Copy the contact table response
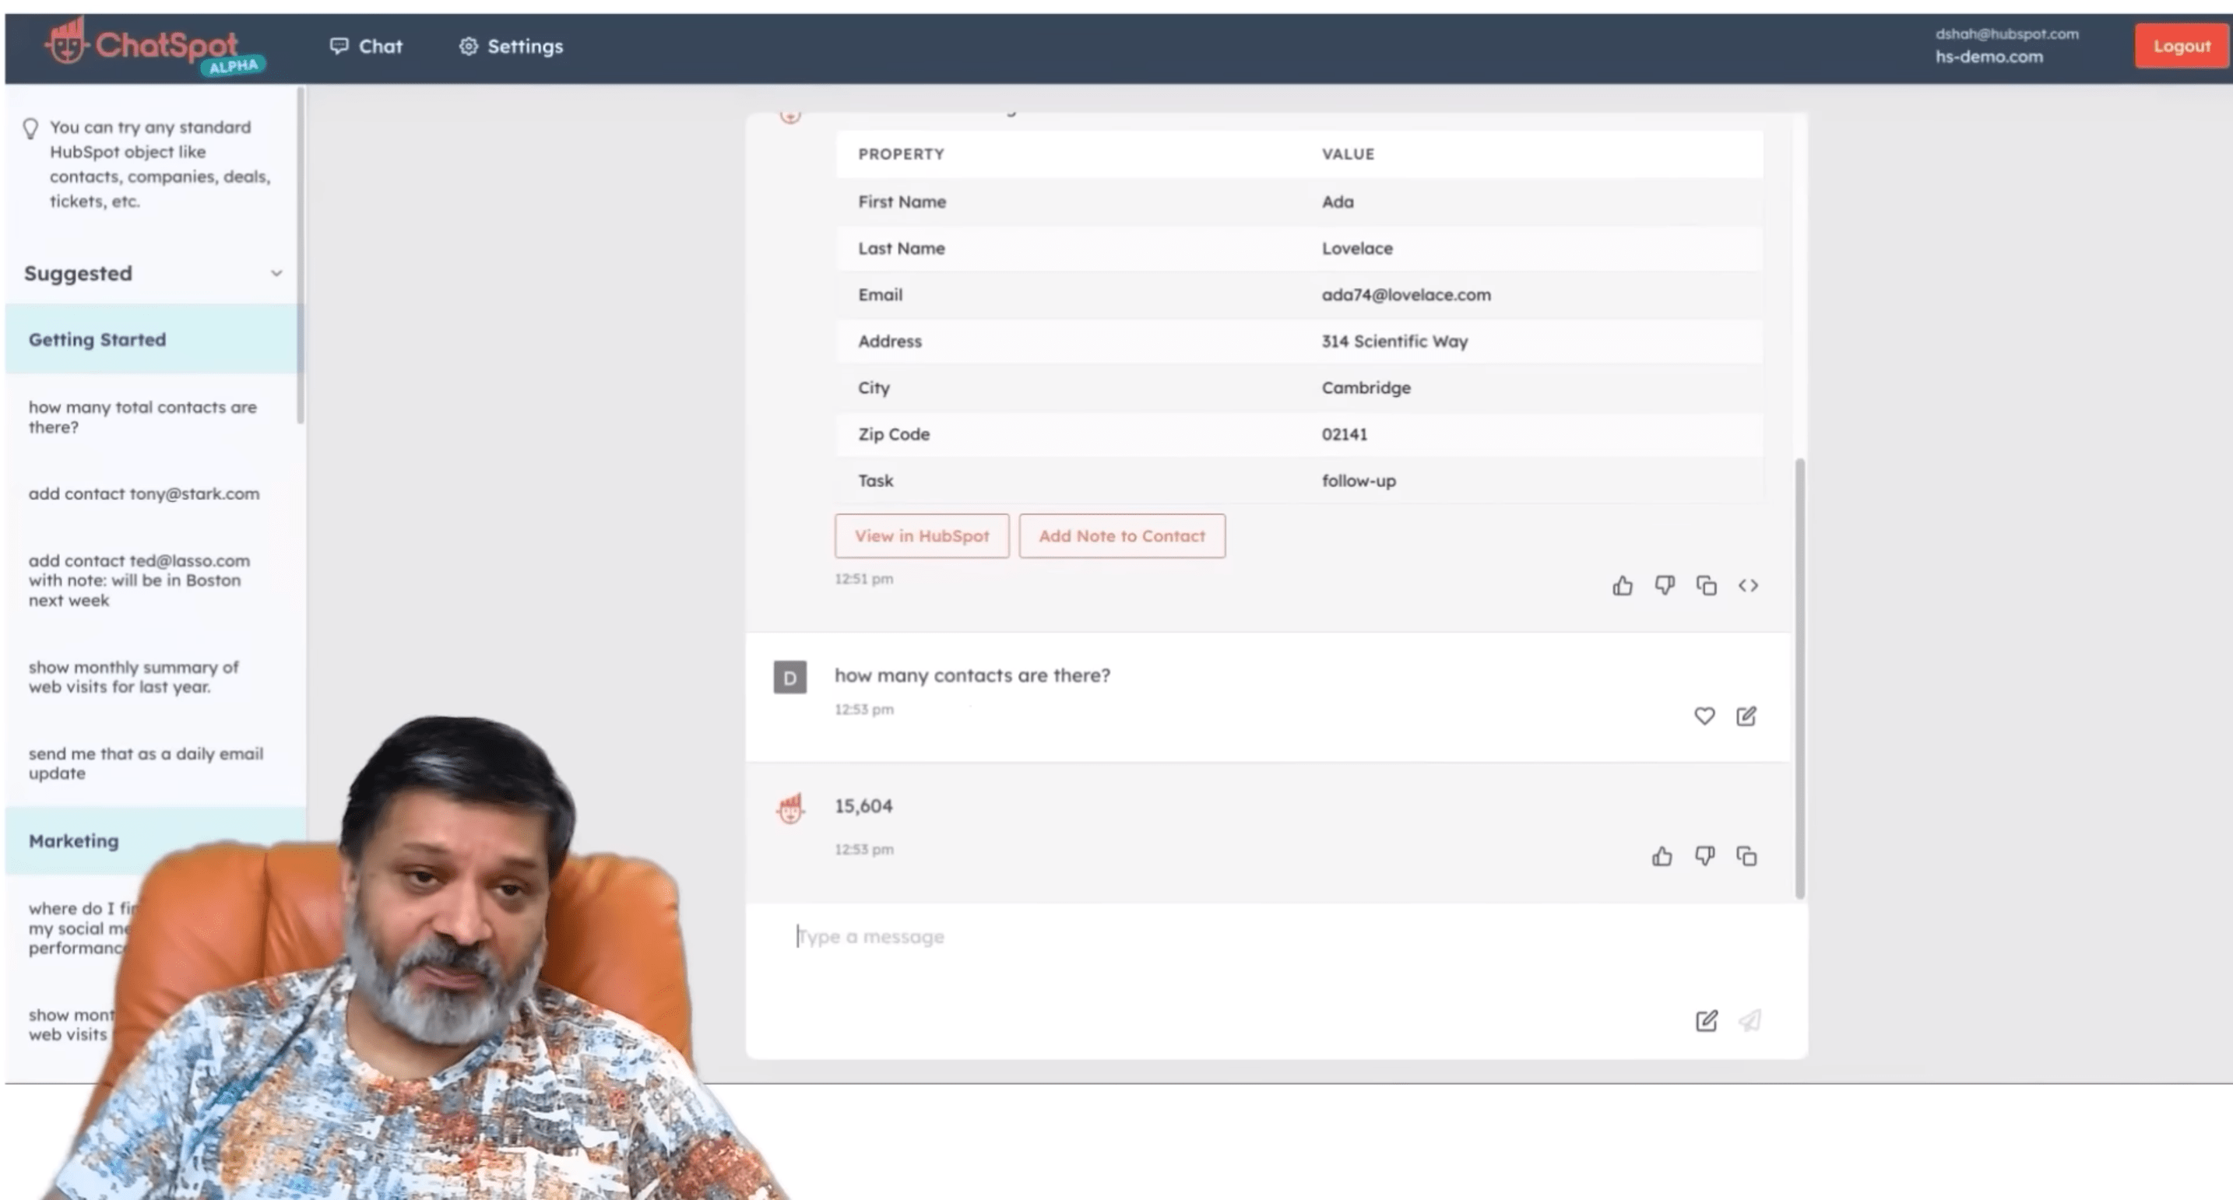Image resolution: width=2233 pixels, height=1200 pixels. 1706,586
